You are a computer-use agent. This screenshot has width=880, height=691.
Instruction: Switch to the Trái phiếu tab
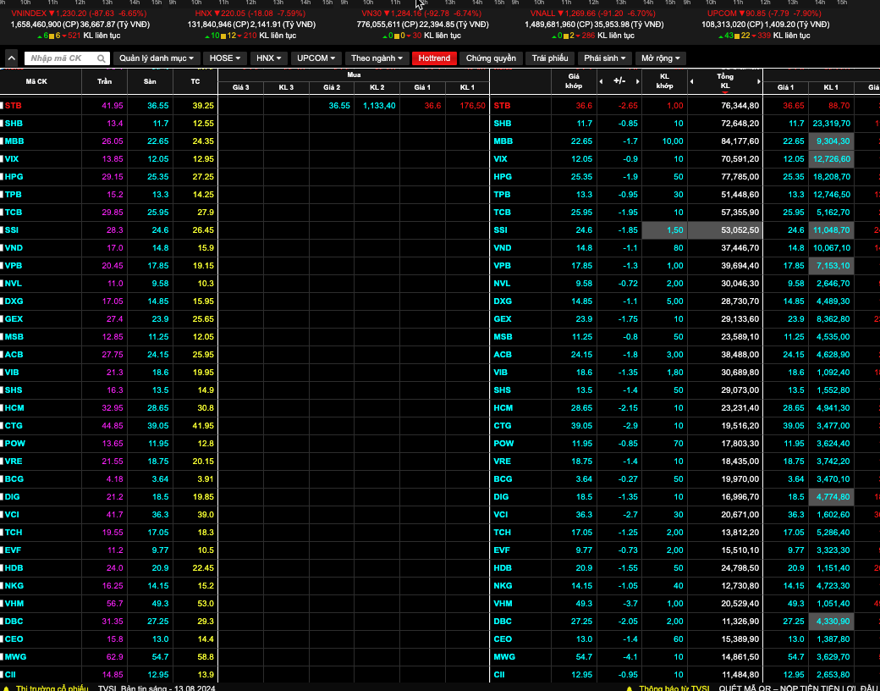(x=550, y=58)
